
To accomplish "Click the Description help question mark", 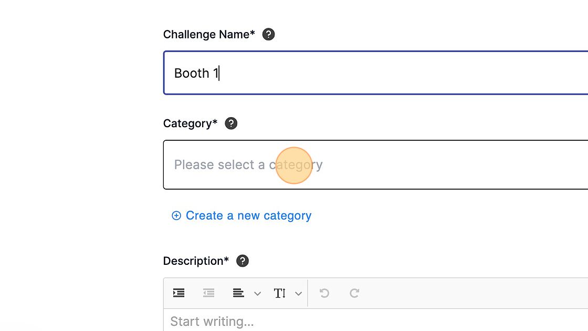I will coord(243,261).
